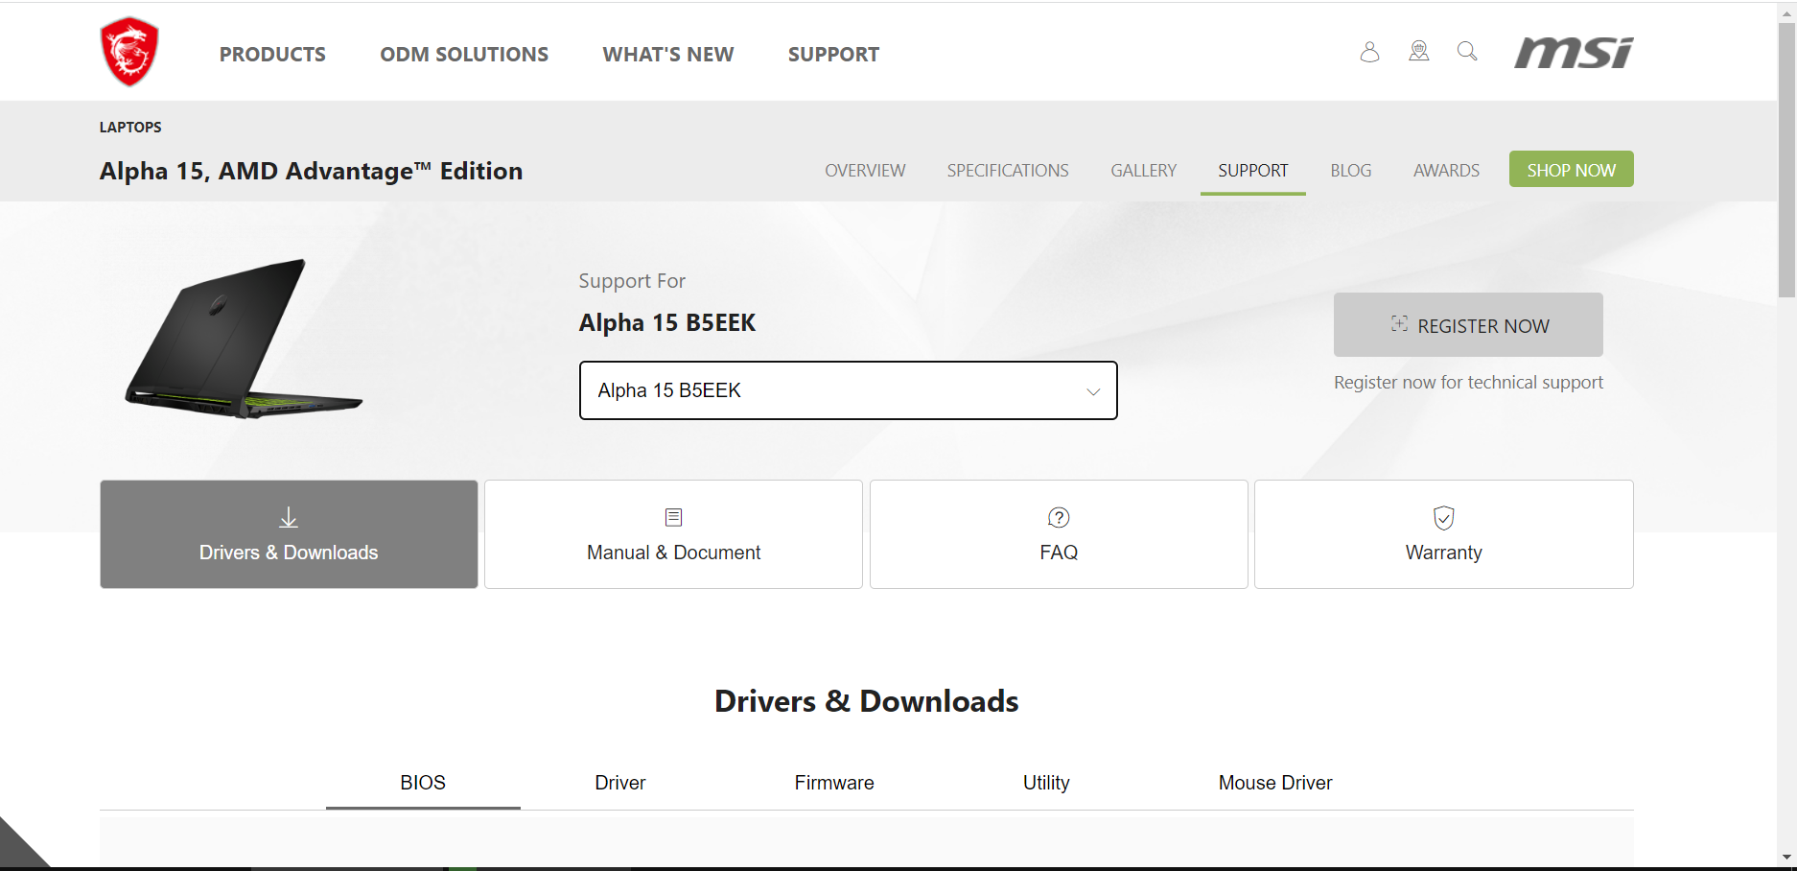Open the PRODUCTS navigation menu

point(272,55)
